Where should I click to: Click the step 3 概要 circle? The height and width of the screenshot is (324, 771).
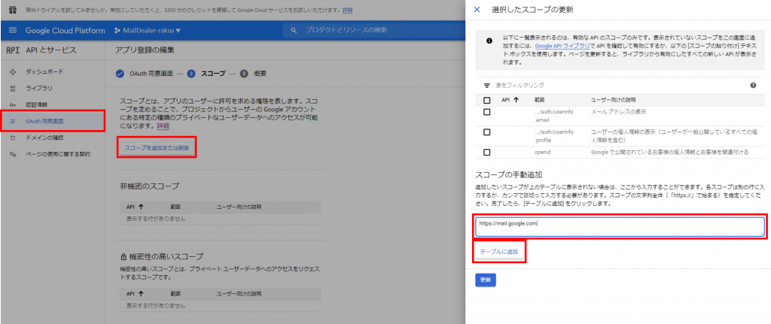(x=244, y=74)
